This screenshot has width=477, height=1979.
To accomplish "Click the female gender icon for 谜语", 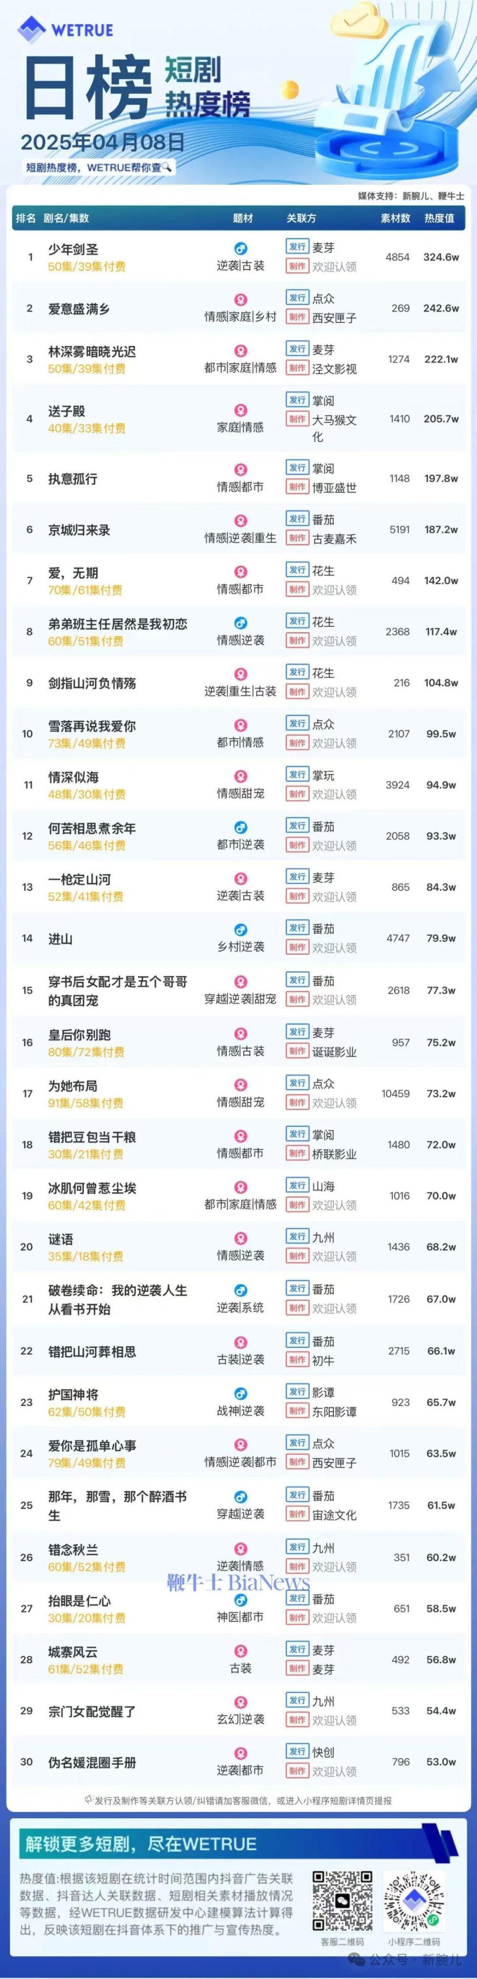I will (x=240, y=1238).
